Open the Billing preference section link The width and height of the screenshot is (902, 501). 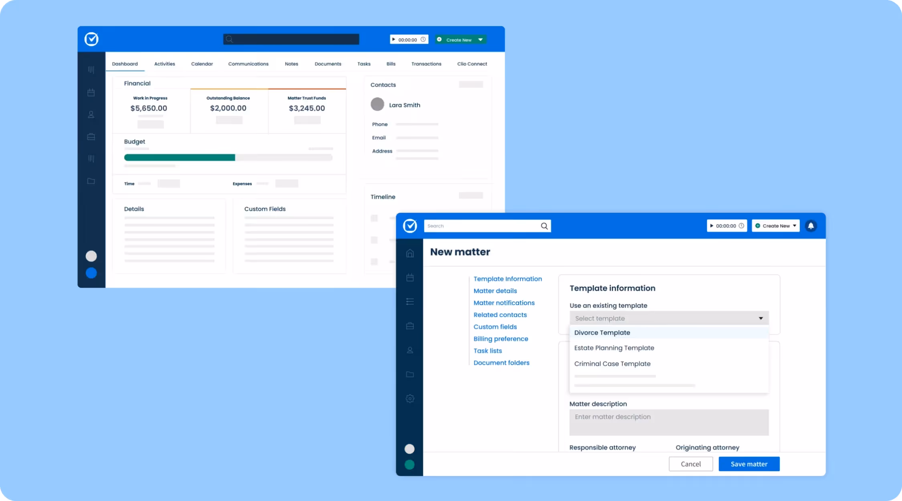[x=501, y=338]
